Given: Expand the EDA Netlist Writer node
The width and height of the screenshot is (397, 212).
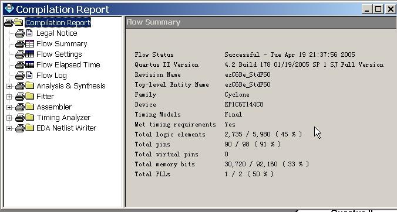Looking at the screenshot, I should (9, 129).
